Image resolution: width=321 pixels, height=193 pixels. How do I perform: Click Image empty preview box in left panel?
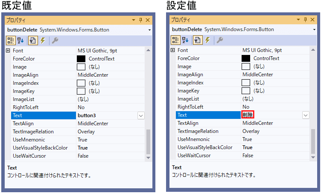(x=81, y=67)
